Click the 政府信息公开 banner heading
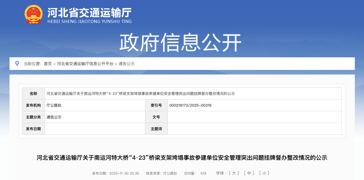 (x=180, y=43)
